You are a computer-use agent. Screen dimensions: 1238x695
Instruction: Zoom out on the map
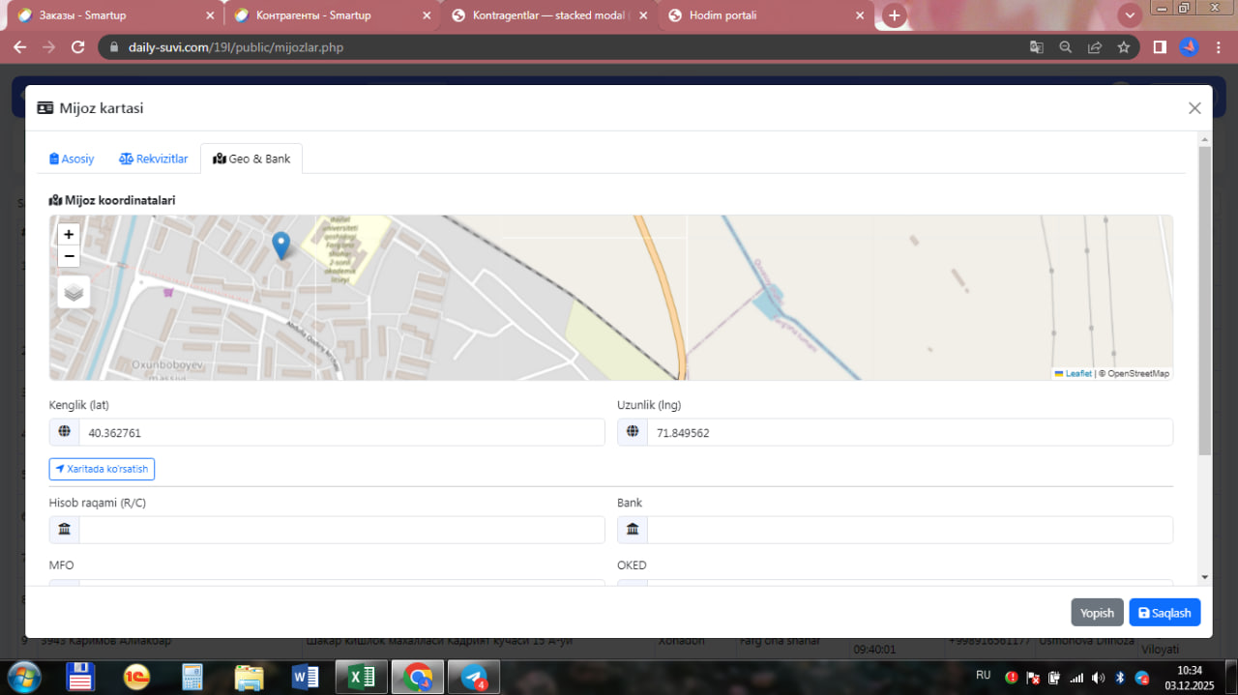click(x=69, y=256)
